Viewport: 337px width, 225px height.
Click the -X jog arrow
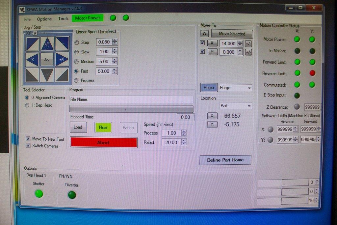point(32,59)
